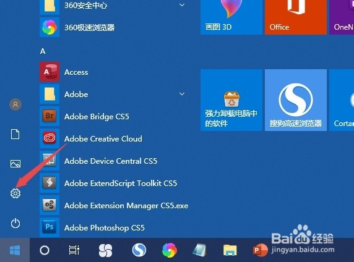Open the Office tile

(296, 17)
